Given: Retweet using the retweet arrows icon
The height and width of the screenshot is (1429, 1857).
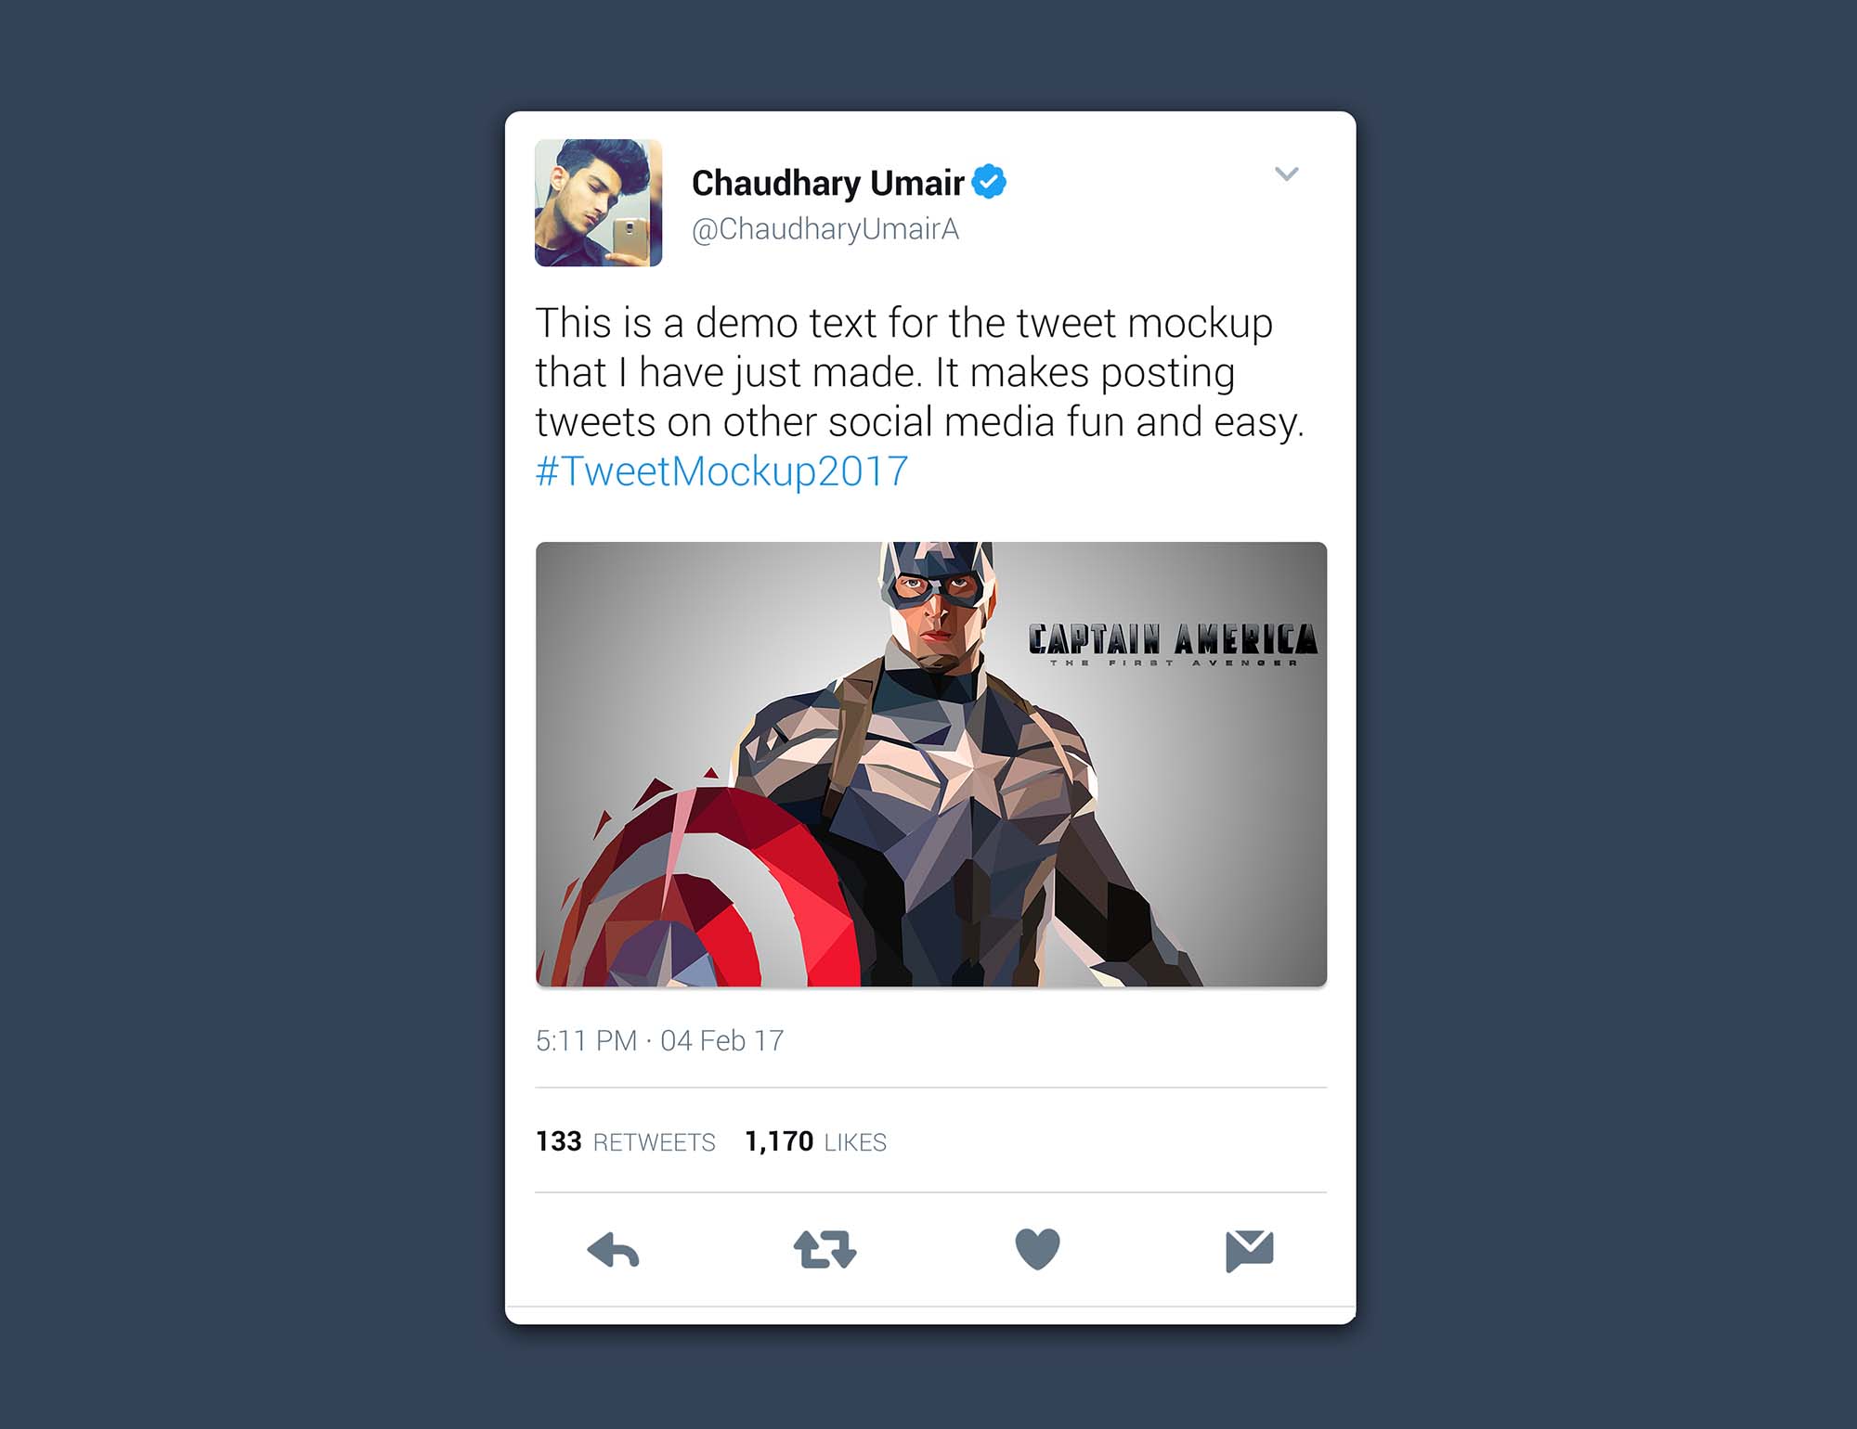Looking at the screenshot, I should 825,1249.
